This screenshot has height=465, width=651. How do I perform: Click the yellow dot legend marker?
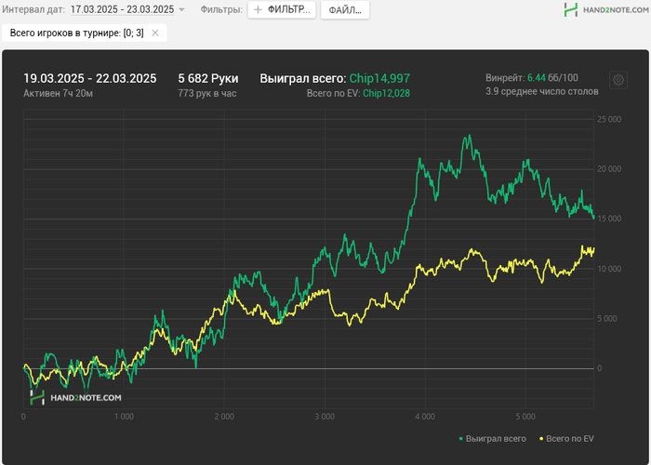541,439
